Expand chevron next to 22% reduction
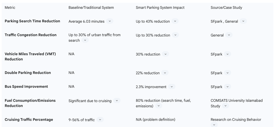 click(165, 73)
